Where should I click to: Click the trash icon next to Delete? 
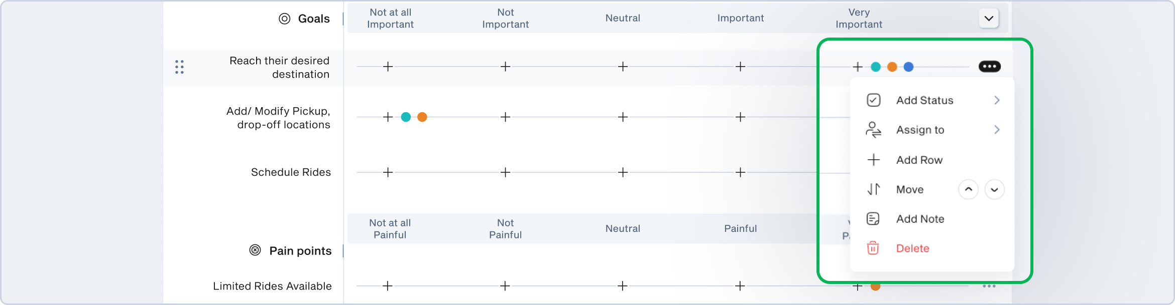pos(873,248)
